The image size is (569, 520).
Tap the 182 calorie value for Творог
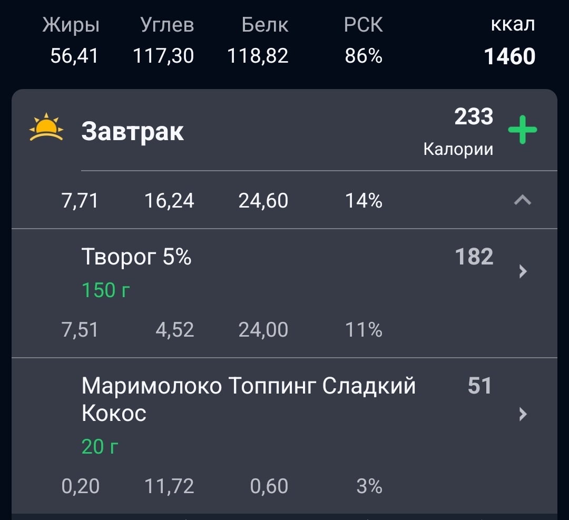pyautogui.click(x=473, y=257)
